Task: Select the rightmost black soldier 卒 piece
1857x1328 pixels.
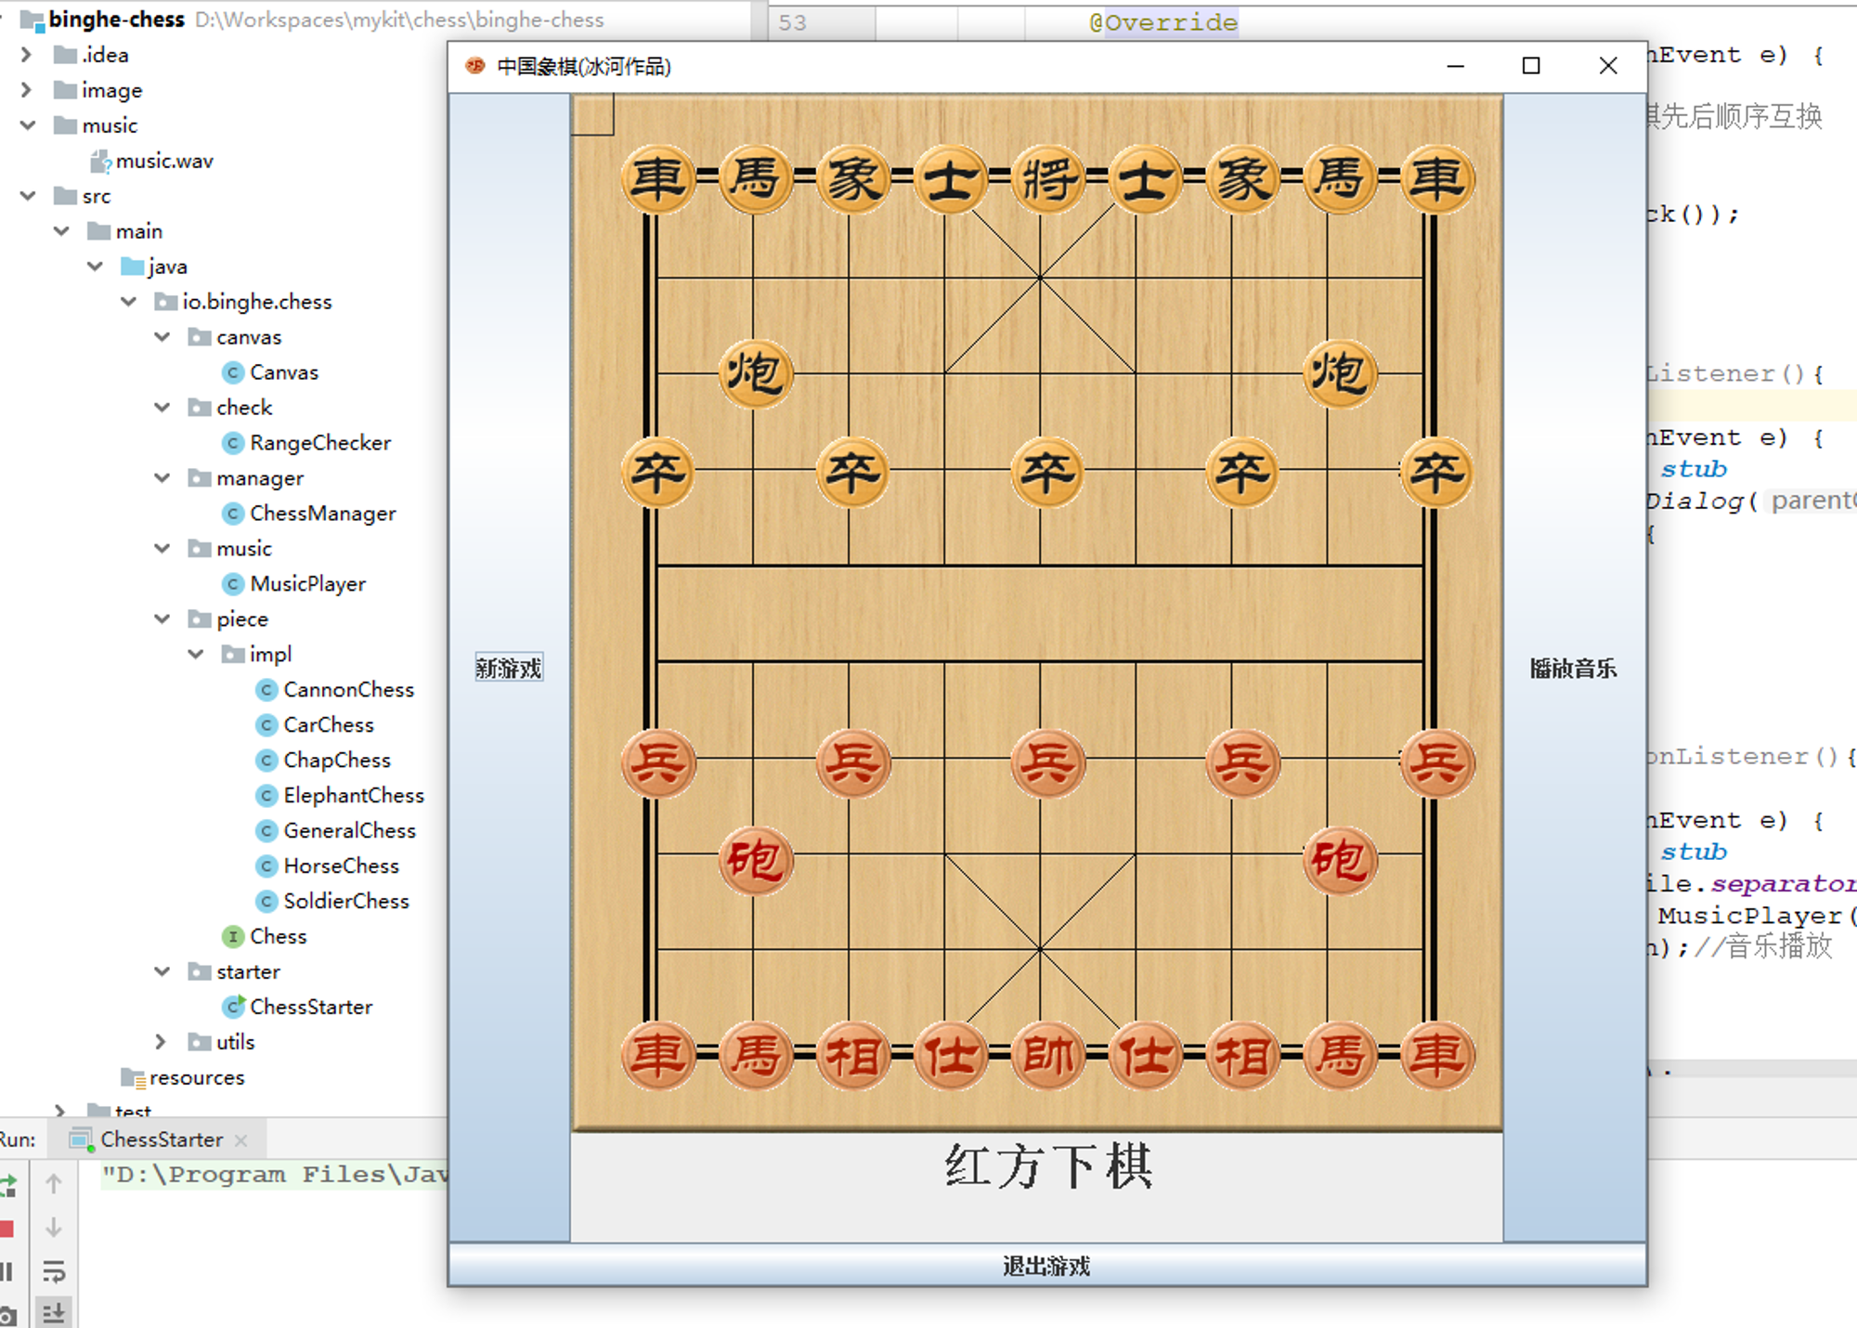Action: 1436,472
